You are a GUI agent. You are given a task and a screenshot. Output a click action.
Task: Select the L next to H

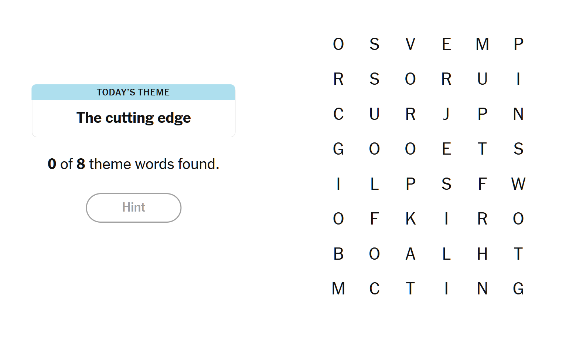[446, 254]
